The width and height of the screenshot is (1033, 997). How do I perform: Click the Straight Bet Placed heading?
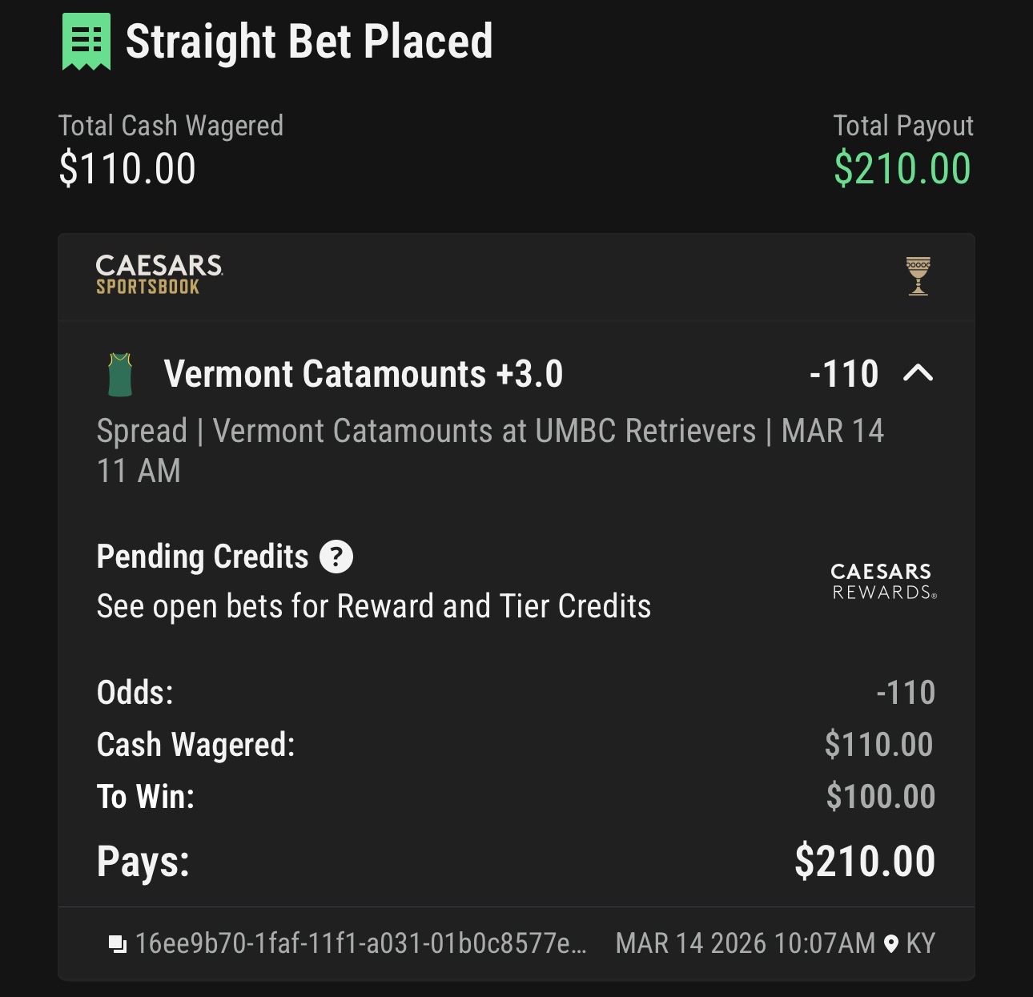(x=309, y=42)
